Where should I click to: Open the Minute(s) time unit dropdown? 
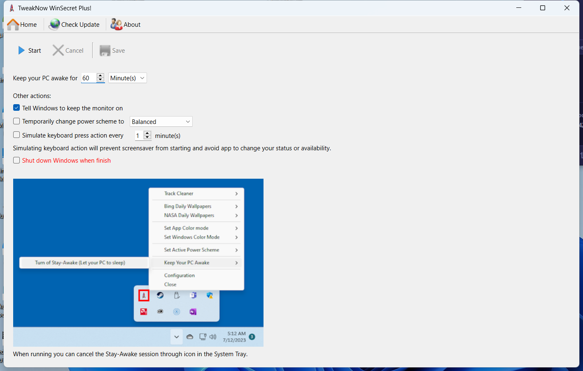pyautogui.click(x=127, y=78)
